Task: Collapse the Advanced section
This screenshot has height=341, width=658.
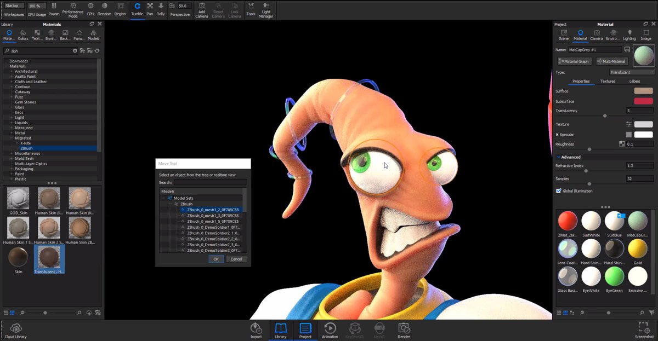Action: click(558, 157)
